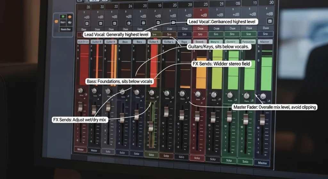Click the Master channel volume fader
The height and width of the screenshot is (179, 328).
point(263,120)
